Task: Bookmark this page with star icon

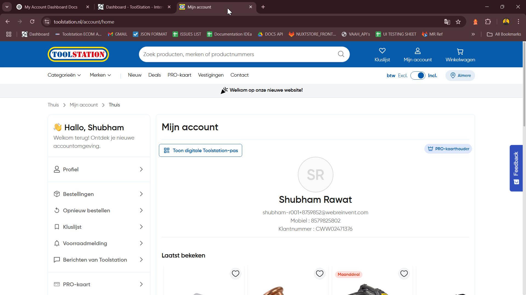Action: click(458, 22)
